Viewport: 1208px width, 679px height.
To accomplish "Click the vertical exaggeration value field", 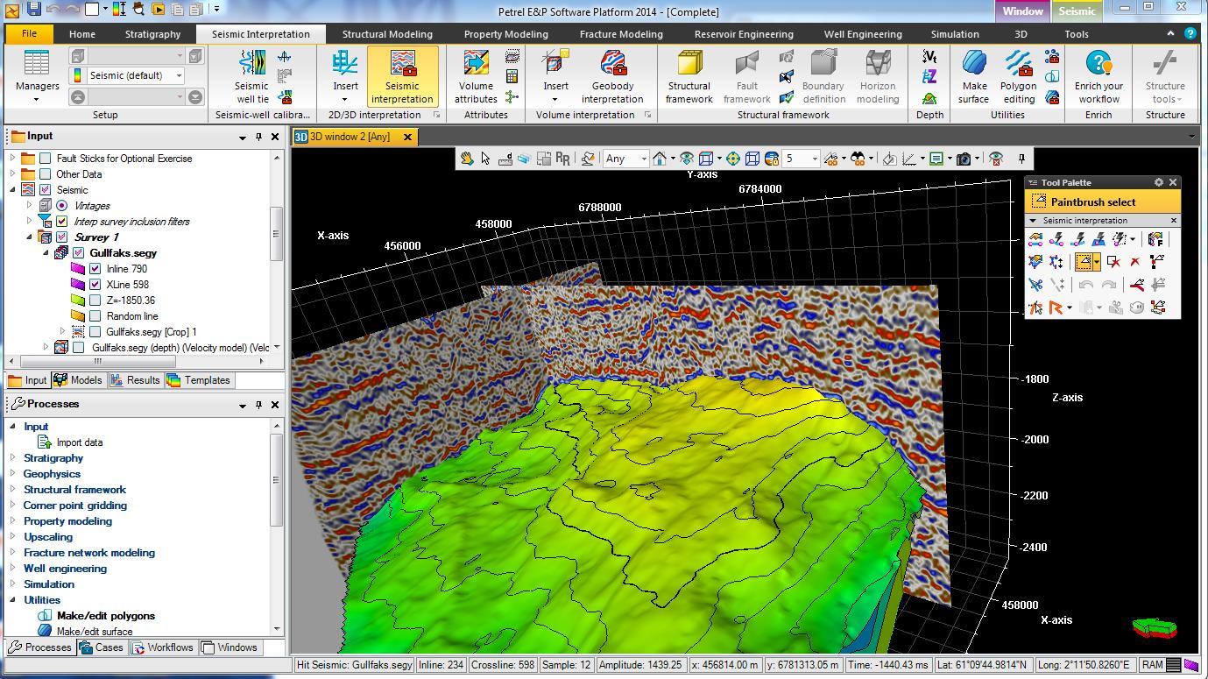I will [795, 159].
